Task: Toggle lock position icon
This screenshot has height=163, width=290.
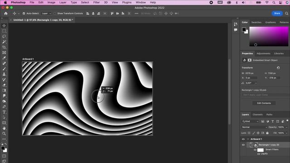Action: click(x=258, y=133)
